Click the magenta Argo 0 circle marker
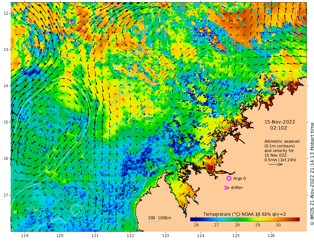Image resolution: width=314 pixels, height=242 pixels. tap(229, 178)
